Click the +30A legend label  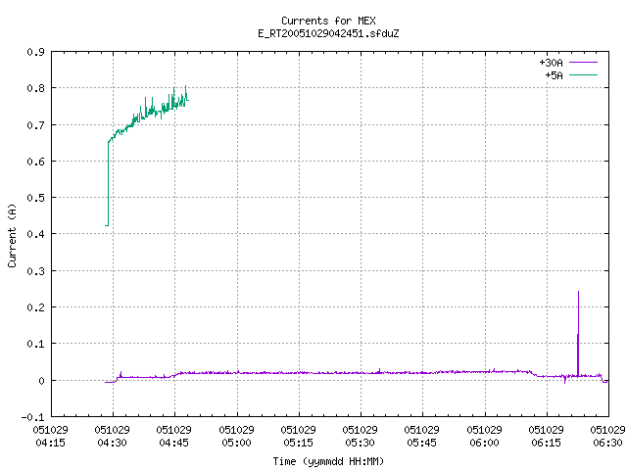[551, 63]
